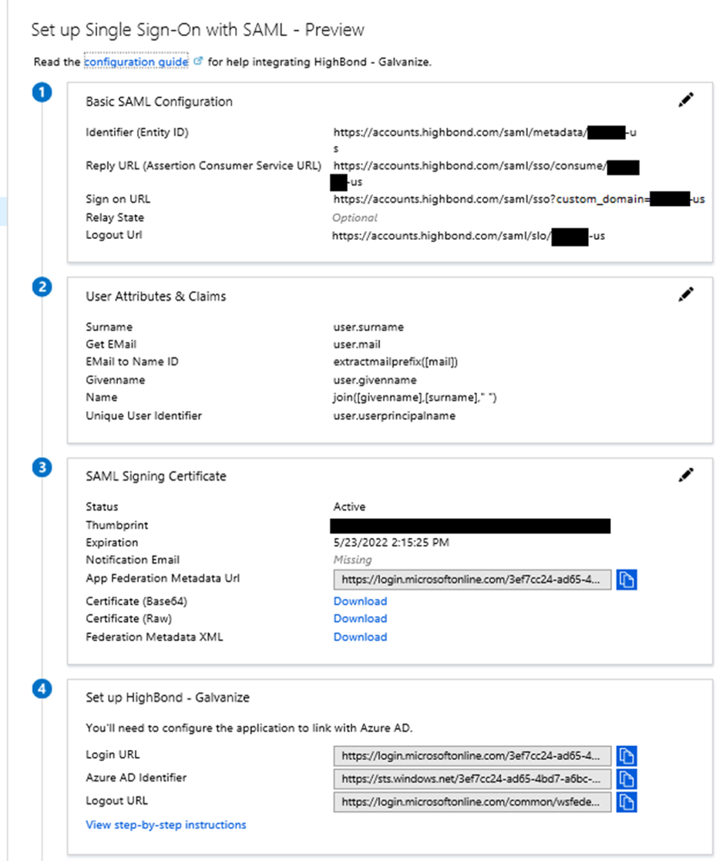The width and height of the screenshot is (726, 861).
Task: Copy the App Federation Metadata Url
Action: tap(627, 580)
